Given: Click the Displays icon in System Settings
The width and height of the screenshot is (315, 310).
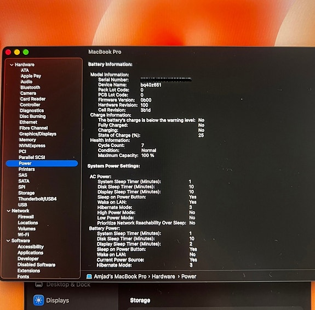Looking at the screenshot, I should click(x=38, y=300).
